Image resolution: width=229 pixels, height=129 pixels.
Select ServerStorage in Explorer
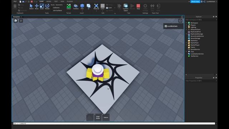point(195,38)
